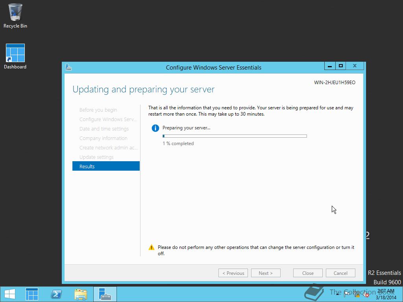The image size is (403, 302).
Task: Open Server Manager Dashboard from the taskbar
Action: click(x=32, y=294)
